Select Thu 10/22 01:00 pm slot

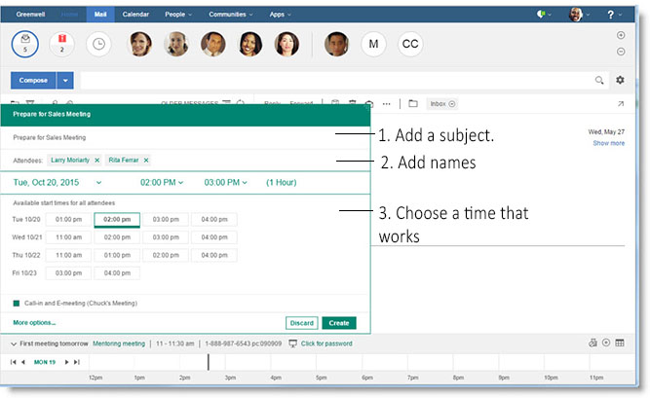(117, 255)
